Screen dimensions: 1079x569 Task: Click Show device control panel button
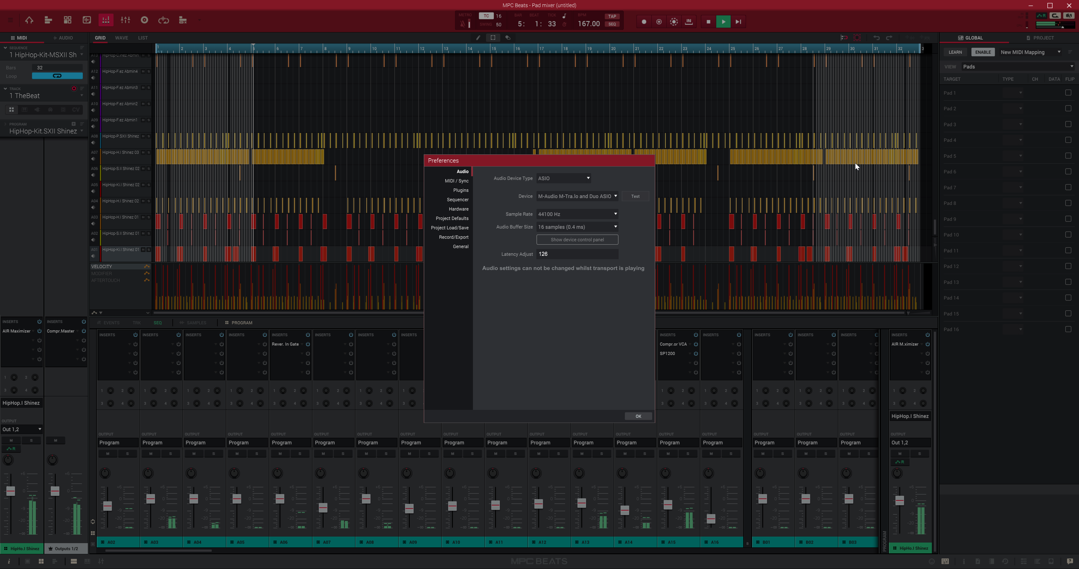click(577, 240)
